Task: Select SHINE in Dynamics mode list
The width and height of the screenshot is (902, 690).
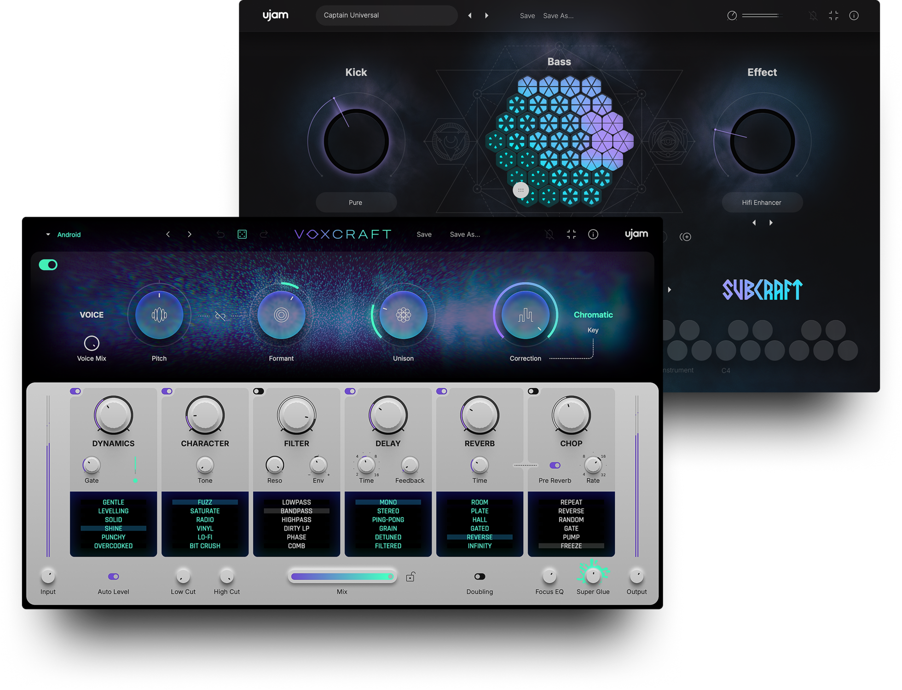Action: coord(113,529)
